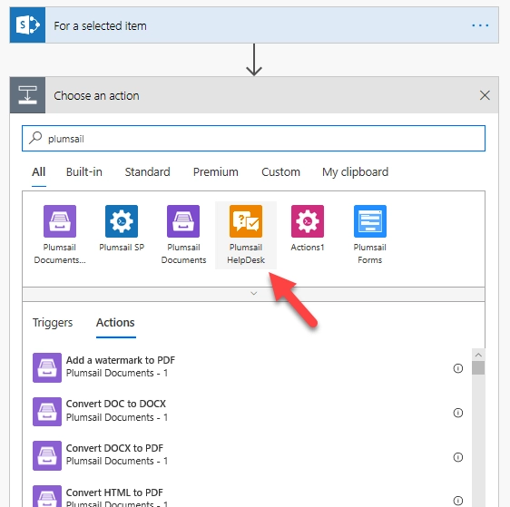The height and width of the screenshot is (507, 510).
Task: Click the Choose an action header icon
Action: click(27, 95)
